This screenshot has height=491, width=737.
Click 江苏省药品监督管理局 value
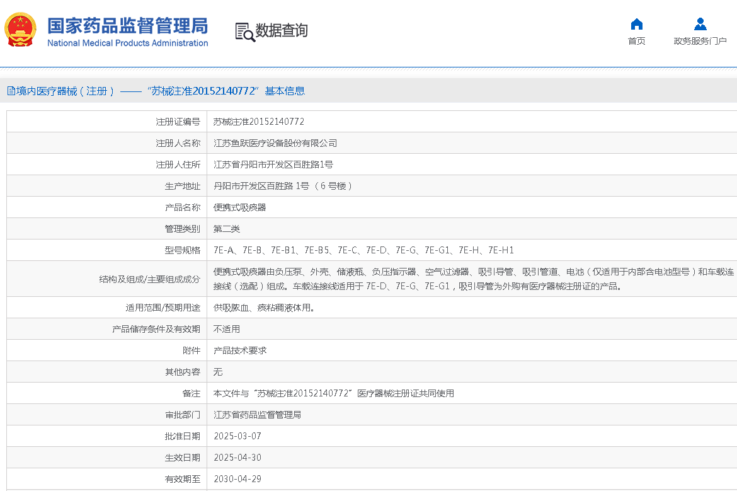[x=257, y=415]
